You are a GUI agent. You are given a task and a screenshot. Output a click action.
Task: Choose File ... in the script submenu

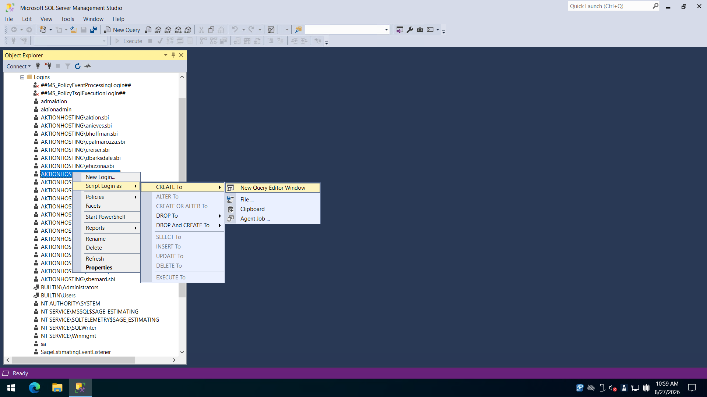coord(273,200)
